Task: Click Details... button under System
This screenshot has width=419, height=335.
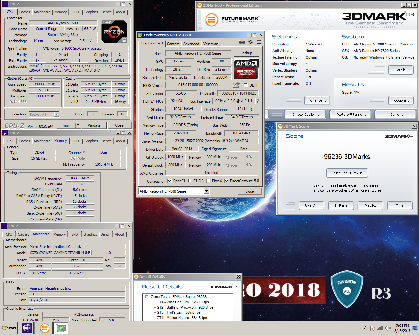Action: point(402,70)
